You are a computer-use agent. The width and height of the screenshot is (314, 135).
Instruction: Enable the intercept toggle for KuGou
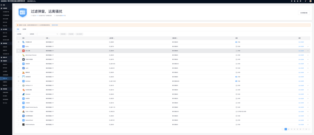coord(236,46)
